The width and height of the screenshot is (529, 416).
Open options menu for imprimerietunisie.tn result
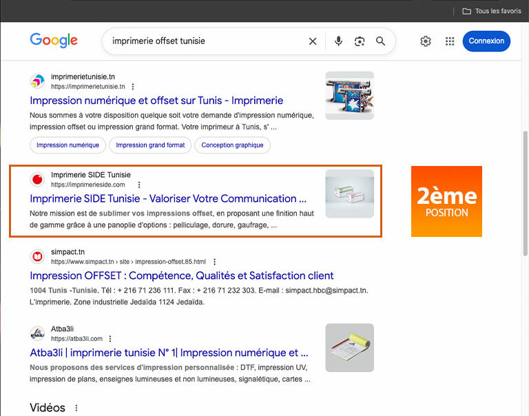coord(133,87)
